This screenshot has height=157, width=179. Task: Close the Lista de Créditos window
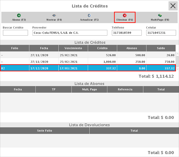click(173, 6)
